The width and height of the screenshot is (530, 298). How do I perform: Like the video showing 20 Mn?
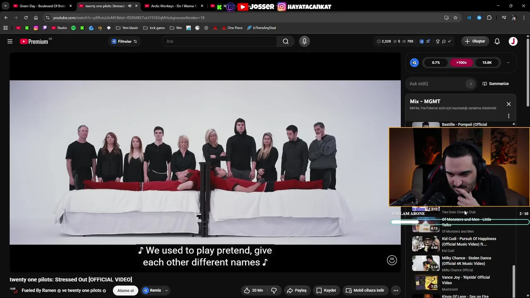(x=253, y=291)
